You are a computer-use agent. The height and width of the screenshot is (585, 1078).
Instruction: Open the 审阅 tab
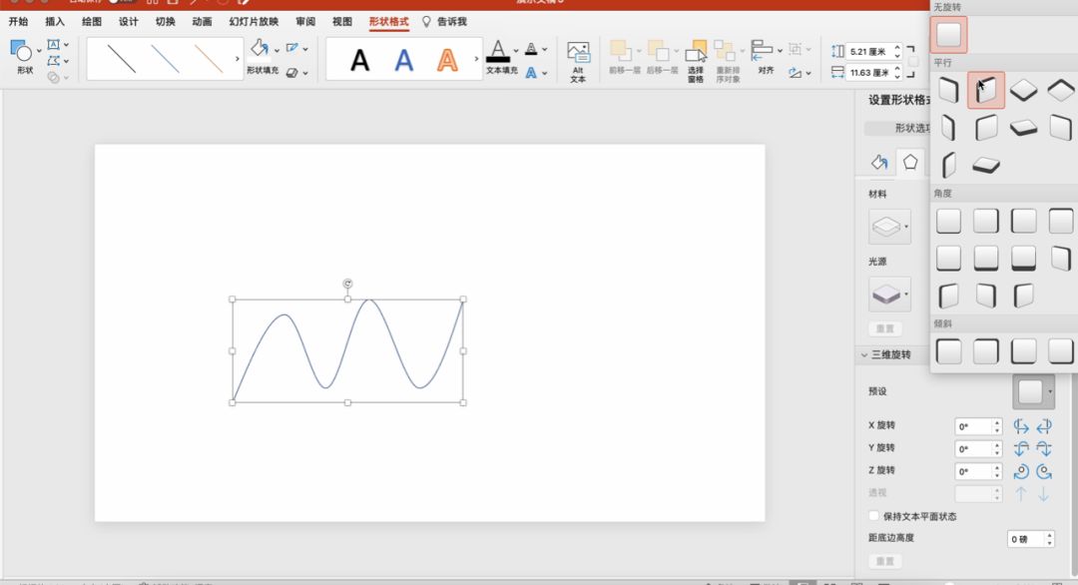[x=305, y=21]
